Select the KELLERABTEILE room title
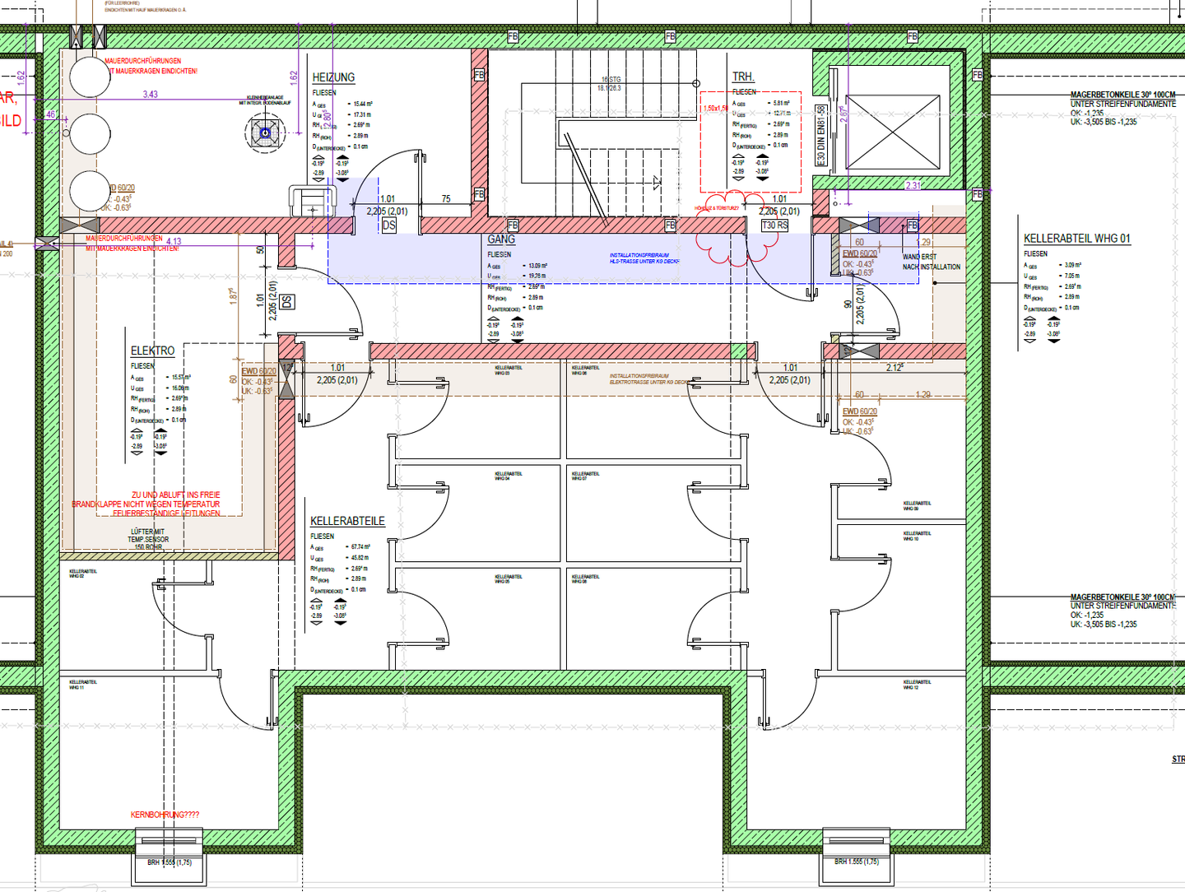 [347, 521]
